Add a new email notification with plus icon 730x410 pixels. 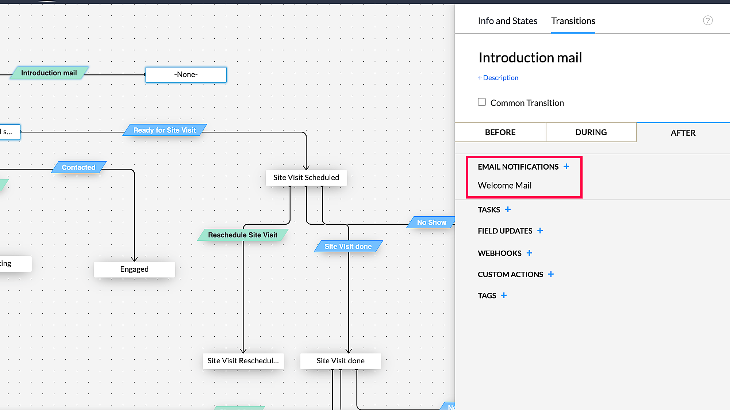(566, 167)
